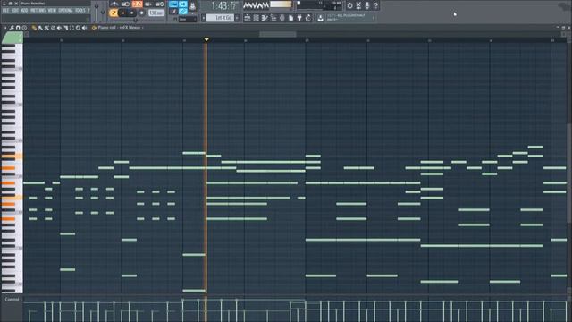Click the transport record button
Image resolution: width=572 pixels, height=322 pixels.
[x=141, y=13]
